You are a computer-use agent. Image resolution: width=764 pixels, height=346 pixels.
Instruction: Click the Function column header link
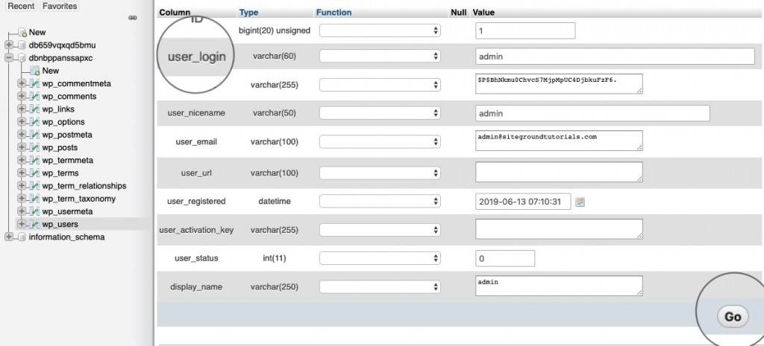[334, 13]
